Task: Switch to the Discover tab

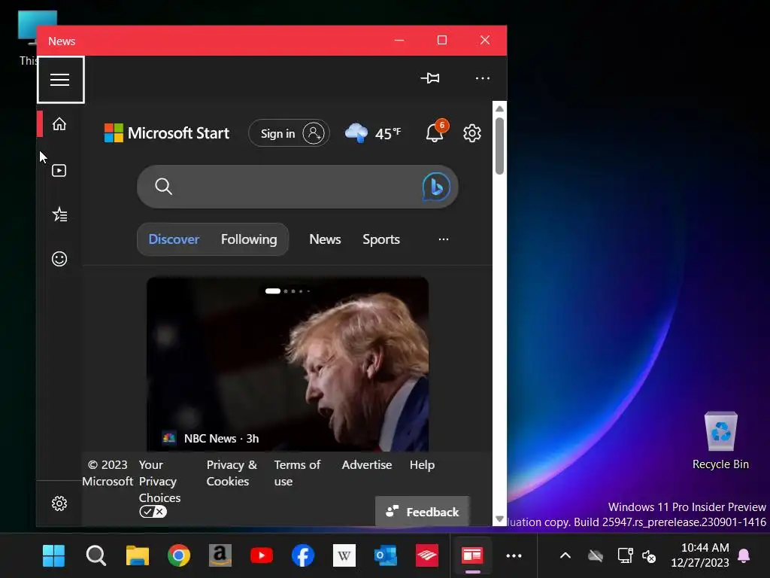Action: (x=174, y=239)
